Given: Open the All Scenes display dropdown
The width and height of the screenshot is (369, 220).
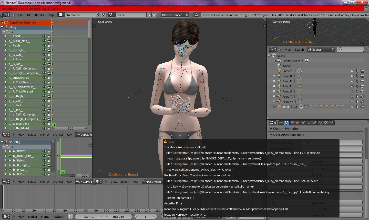Looking at the screenshot, I should (x=321, y=49).
